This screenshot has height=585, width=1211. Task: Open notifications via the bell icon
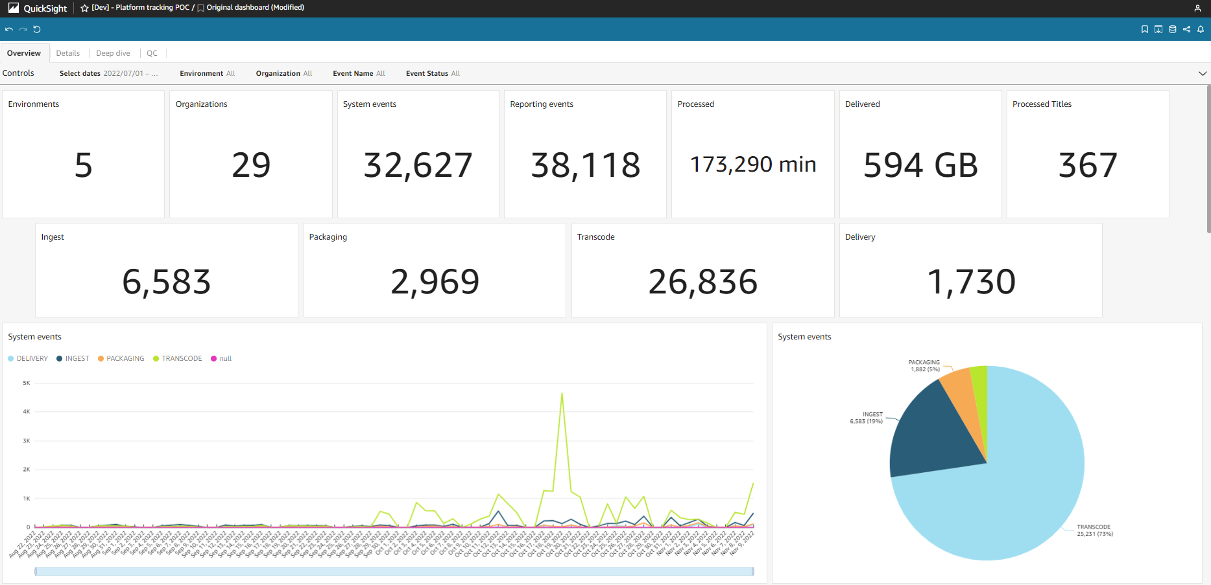pyautogui.click(x=1201, y=29)
